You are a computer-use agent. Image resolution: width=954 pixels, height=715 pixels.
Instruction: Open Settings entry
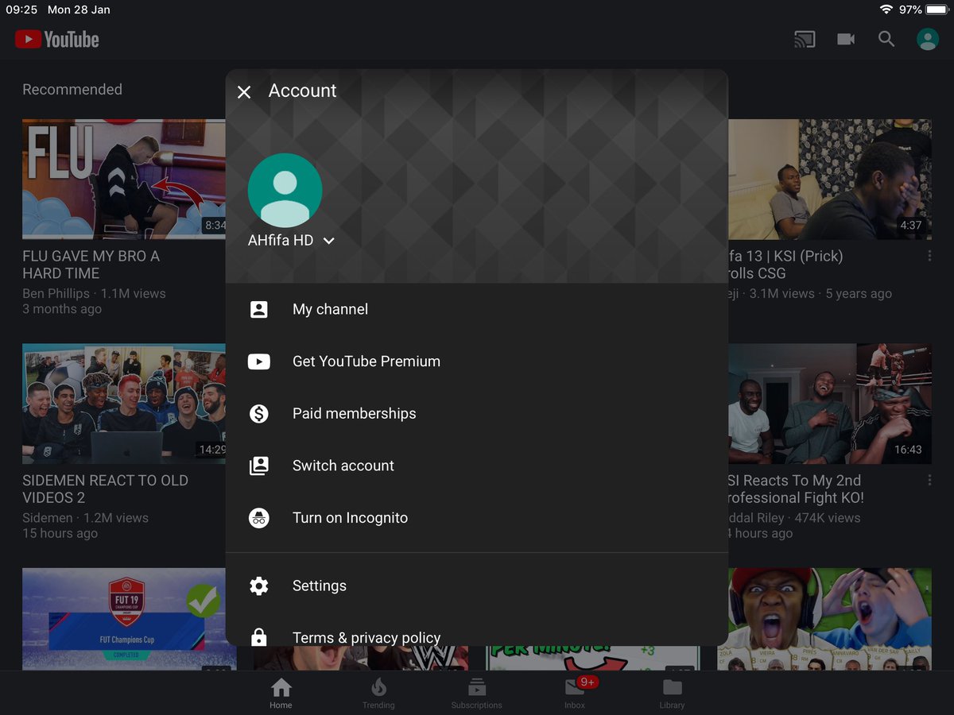[x=477, y=586]
